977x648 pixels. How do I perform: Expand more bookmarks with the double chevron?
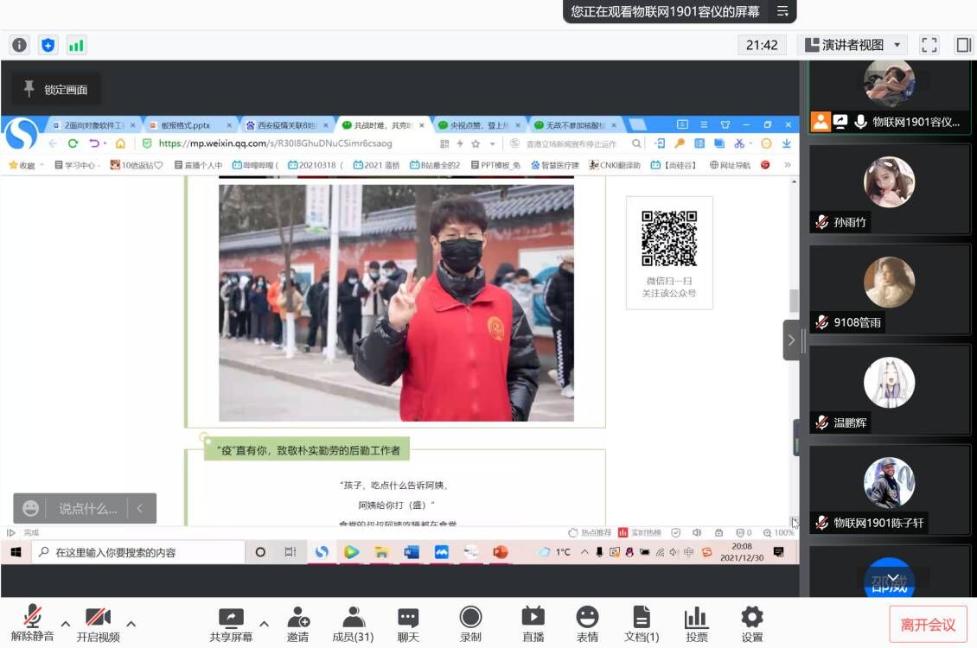[x=787, y=165]
